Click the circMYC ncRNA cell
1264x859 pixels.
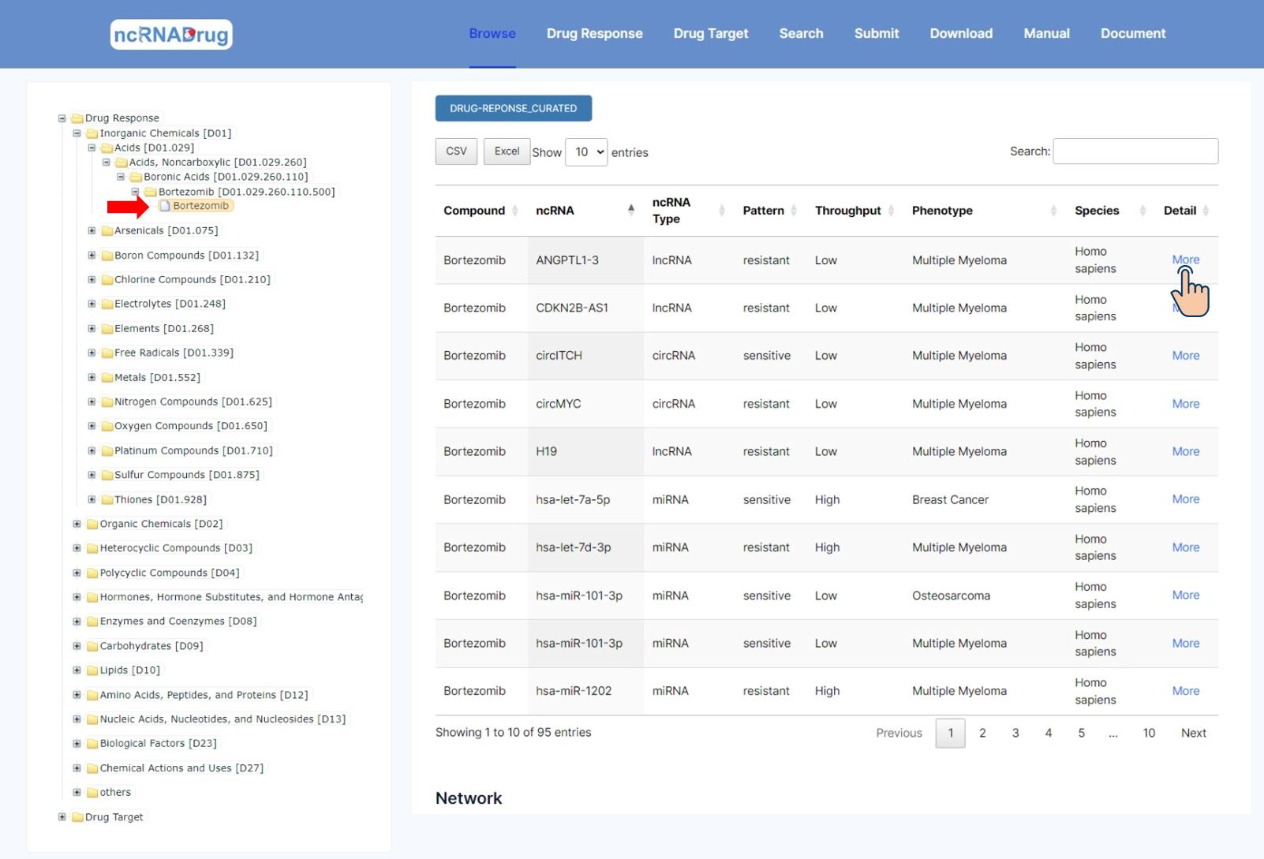[x=559, y=404]
